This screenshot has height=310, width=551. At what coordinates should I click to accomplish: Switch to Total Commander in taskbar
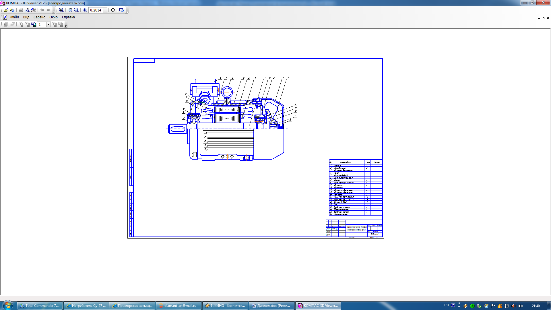tap(40, 306)
